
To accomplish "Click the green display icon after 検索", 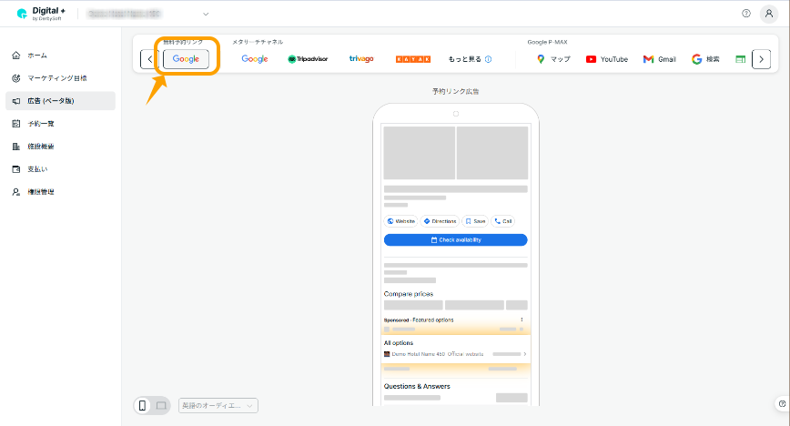I will point(740,59).
